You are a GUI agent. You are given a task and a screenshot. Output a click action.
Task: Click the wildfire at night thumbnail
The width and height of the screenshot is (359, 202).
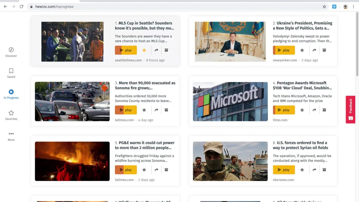pyautogui.click(x=72, y=161)
